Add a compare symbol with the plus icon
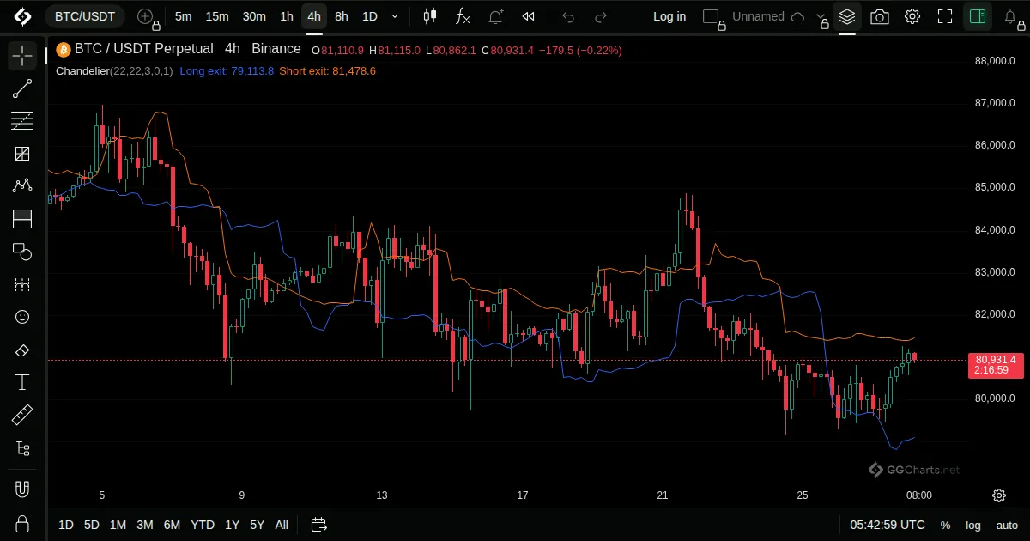Screen dimensions: 1030x541 [145, 16]
